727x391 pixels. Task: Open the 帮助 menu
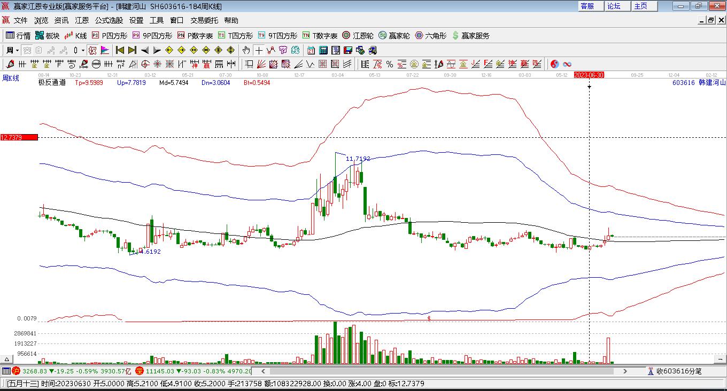(231, 20)
